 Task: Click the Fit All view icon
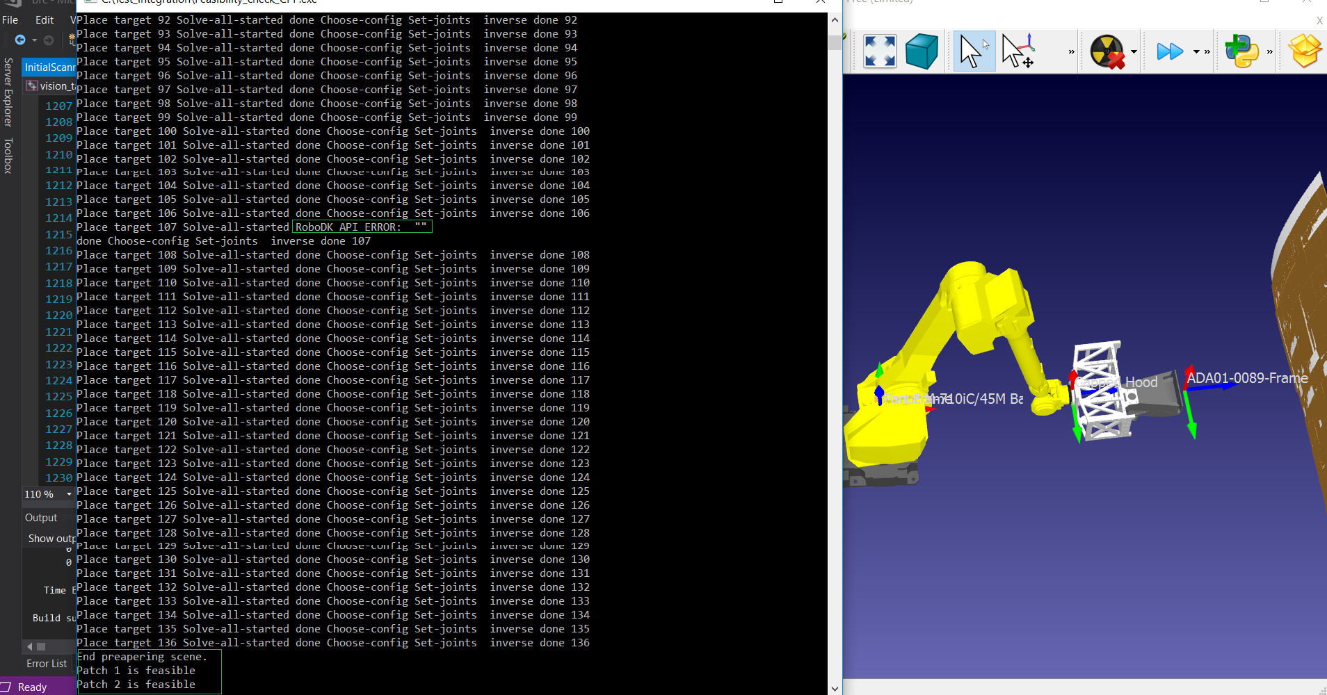coord(879,51)
